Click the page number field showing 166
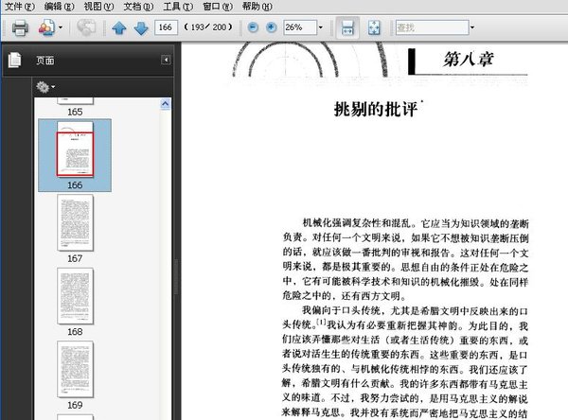 coord(166,27)
